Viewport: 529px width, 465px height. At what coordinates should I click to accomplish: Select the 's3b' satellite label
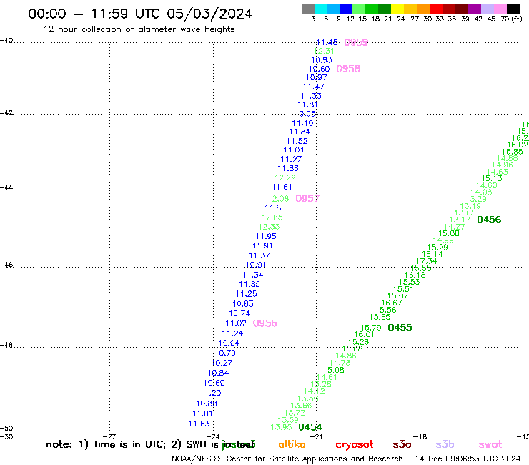point(445,444)
